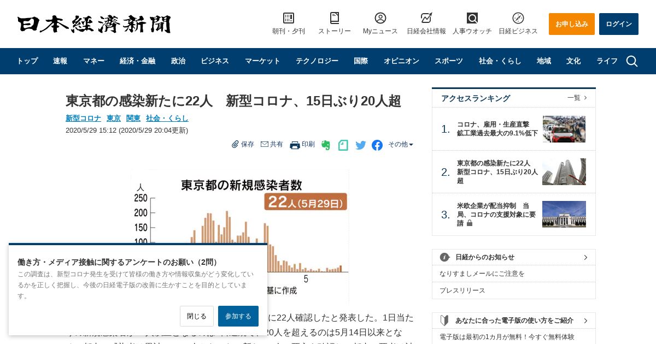
Task: Open 文化 navigation item
Action: pos(573,61)
